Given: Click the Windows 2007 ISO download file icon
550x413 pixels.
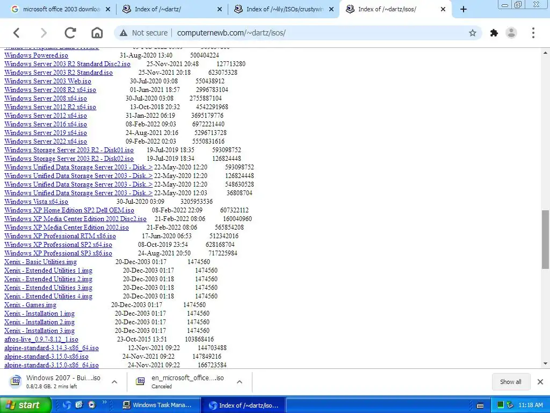Looking at the screenshot, I should pos(16,381).
